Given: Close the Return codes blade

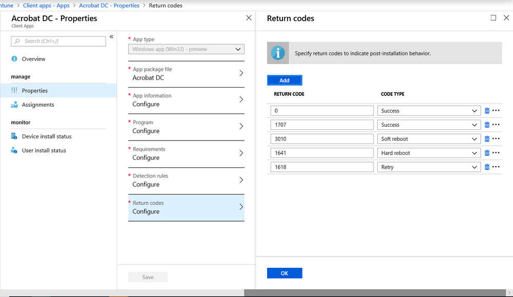Looking at the screenshot, I should point(506,17).
